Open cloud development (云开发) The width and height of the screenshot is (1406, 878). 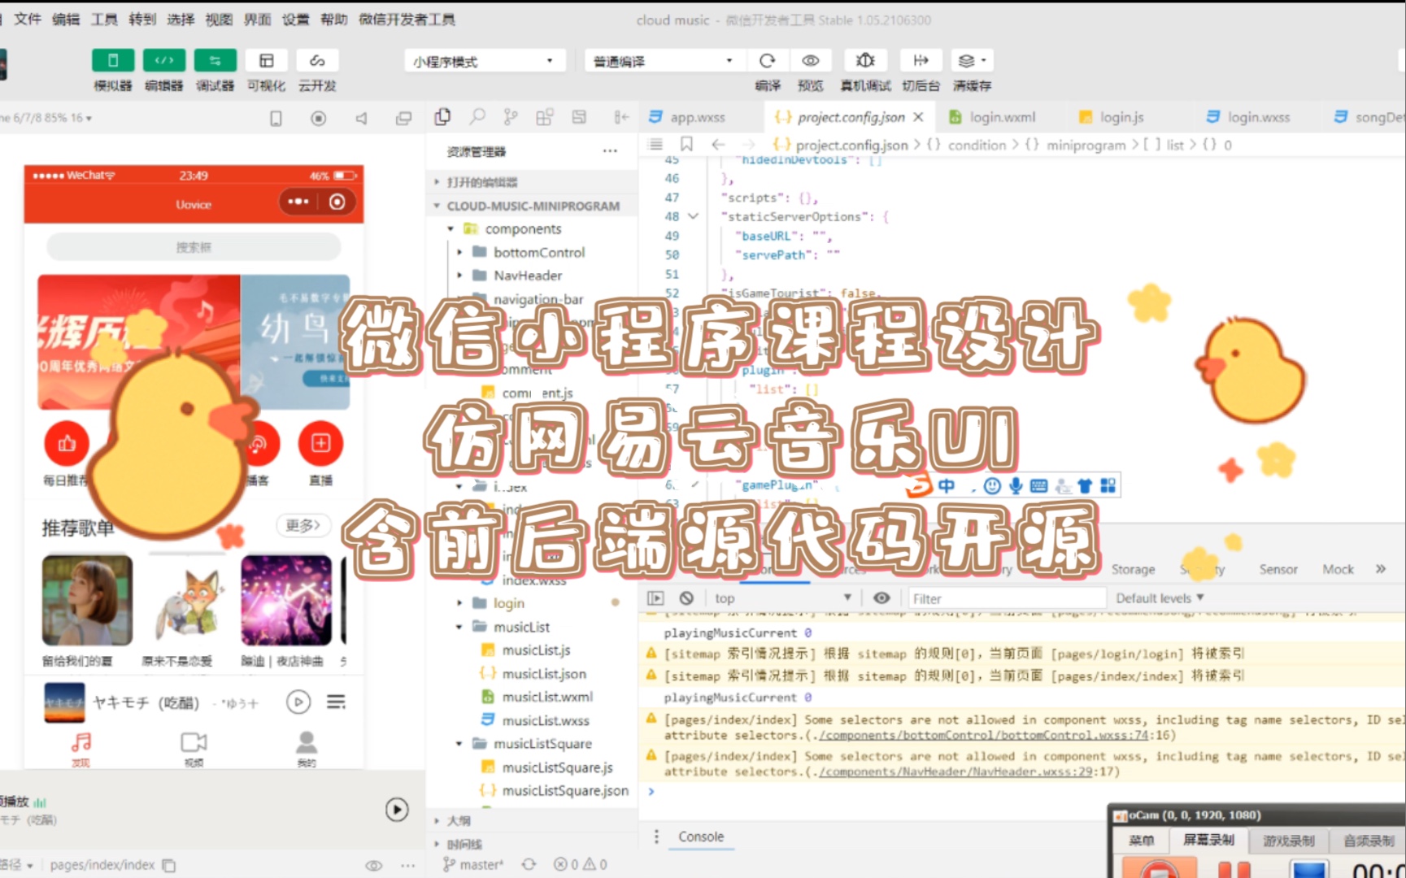[x=317, y=60]
